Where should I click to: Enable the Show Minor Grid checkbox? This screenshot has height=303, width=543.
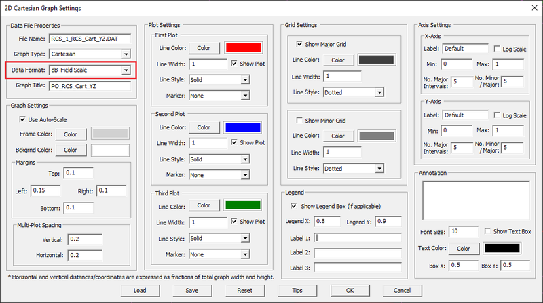298,121
